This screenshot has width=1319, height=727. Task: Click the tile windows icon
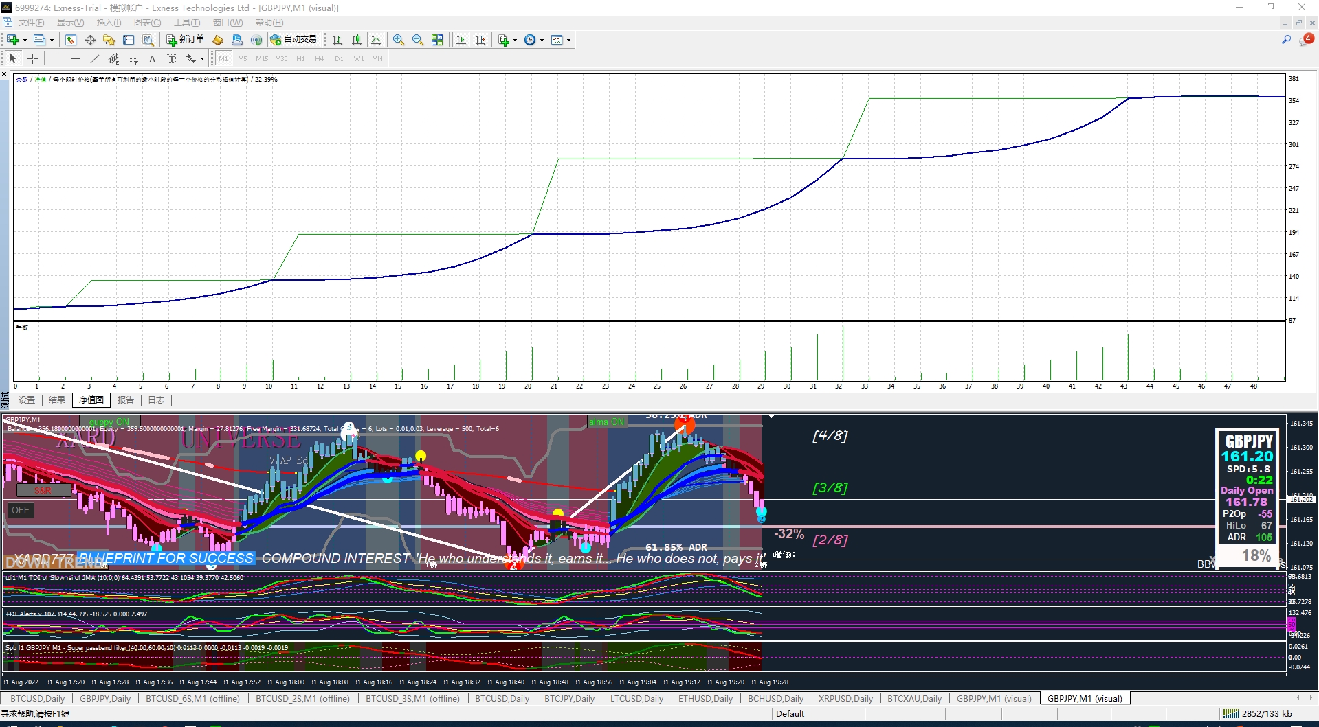pyautogui.click(x=437, y=40)
